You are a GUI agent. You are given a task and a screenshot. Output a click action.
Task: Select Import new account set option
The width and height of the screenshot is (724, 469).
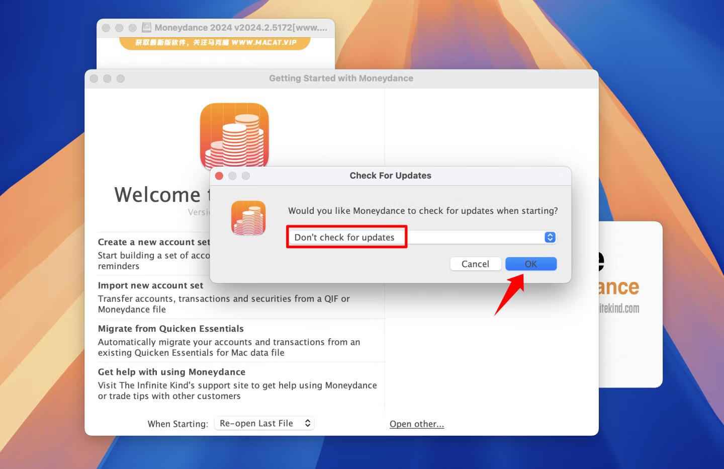click(x=150, y=285)
